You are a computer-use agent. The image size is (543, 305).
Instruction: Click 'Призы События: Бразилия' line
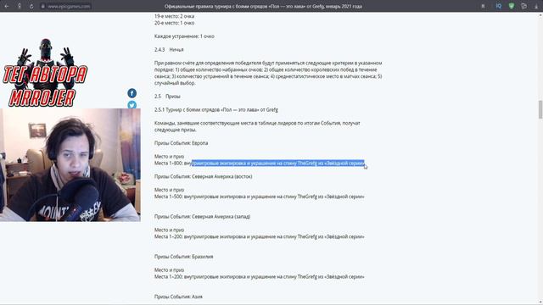pyautogui.click(x=183, y=257)
